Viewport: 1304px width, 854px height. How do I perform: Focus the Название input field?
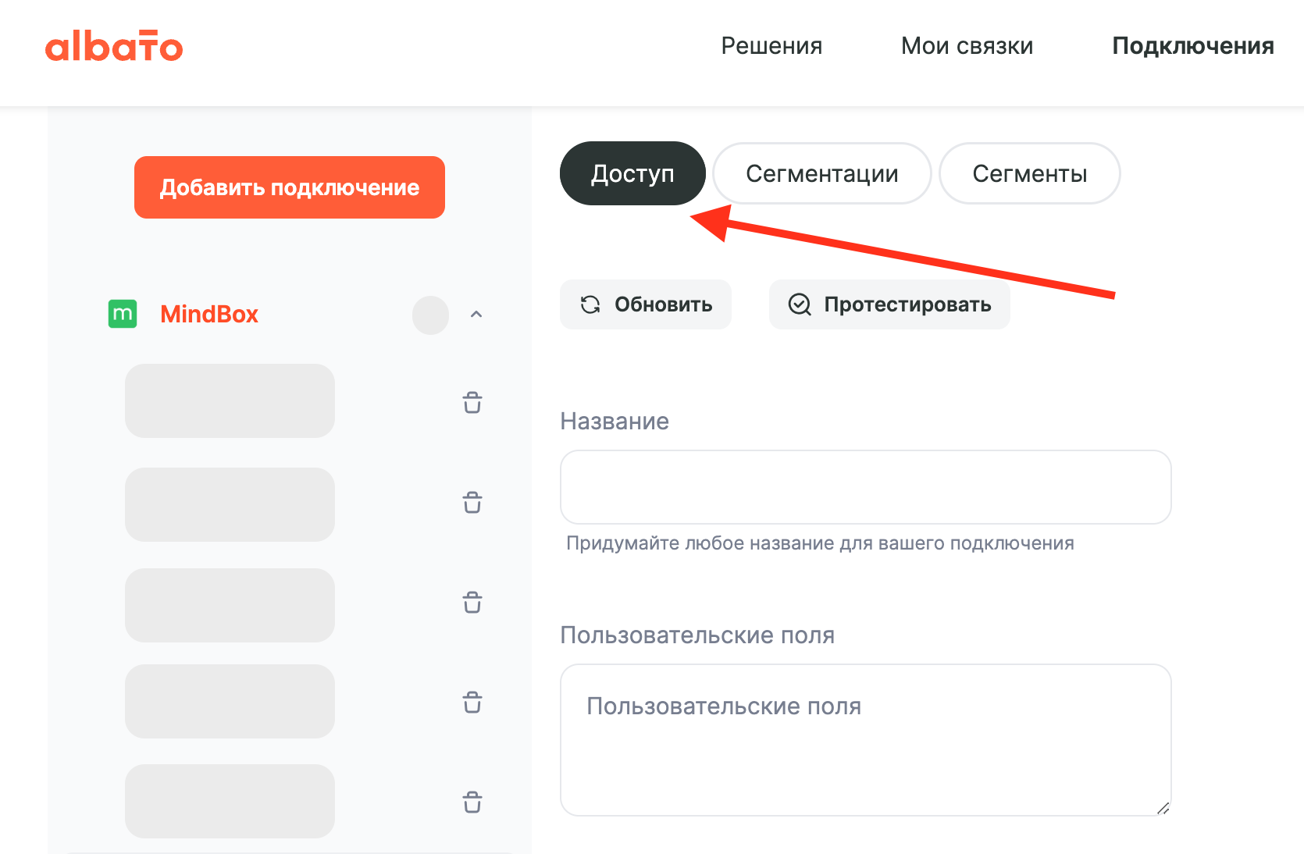tap(866, 487)
